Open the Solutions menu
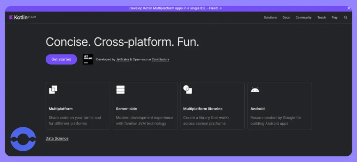 [x=270, y=17]
